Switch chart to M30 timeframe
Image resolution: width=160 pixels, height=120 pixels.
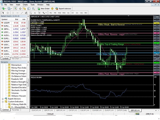[x=64, y=13]
